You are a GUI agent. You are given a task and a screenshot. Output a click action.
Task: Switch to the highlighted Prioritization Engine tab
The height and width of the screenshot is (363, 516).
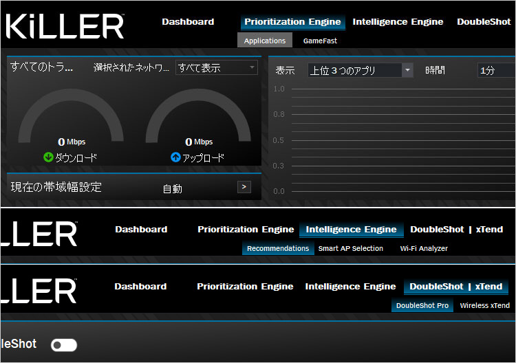tap(292, 22)
